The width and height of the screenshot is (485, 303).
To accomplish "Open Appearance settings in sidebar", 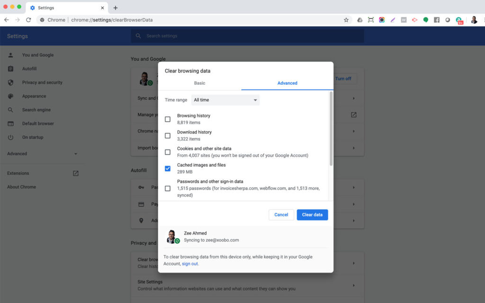I will (x=34, y=96).
